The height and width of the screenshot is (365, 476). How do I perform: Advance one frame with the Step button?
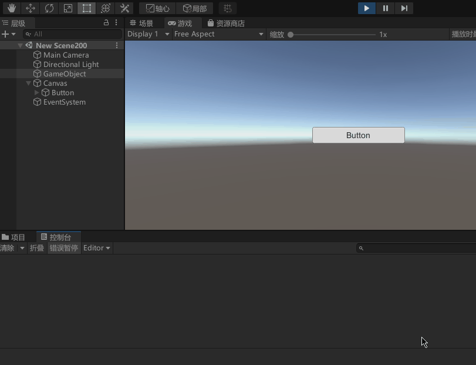point(404,8)
